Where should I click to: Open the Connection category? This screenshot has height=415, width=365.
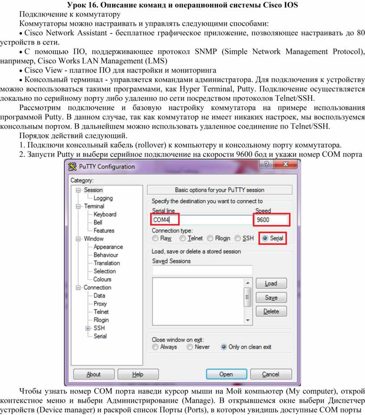click(97, 287)
